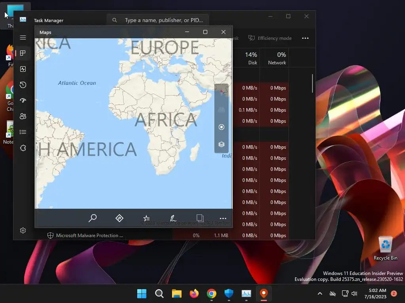
Task: Open the map layers view selector
Action: [x=221, y=144]
